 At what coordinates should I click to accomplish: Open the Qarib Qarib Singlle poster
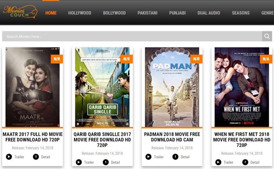point(102,87)
